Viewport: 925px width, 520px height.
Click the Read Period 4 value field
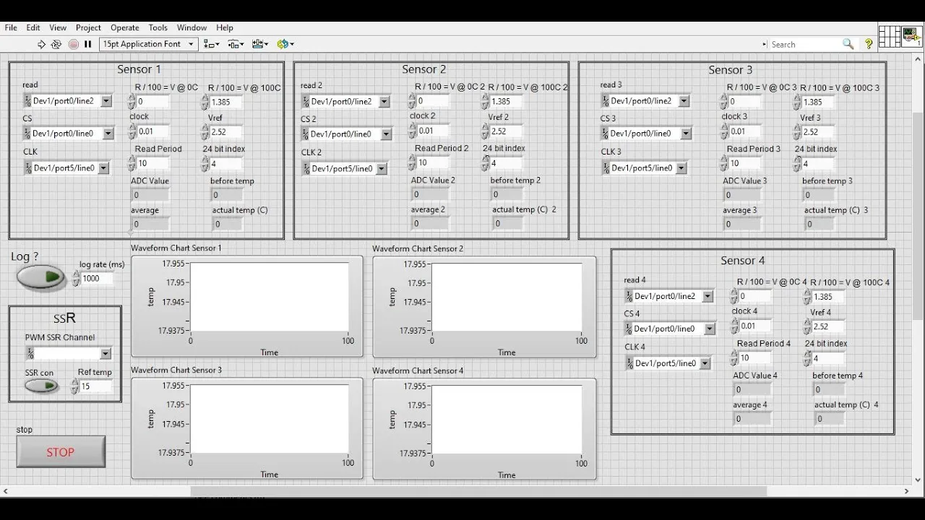pos(755,357)
